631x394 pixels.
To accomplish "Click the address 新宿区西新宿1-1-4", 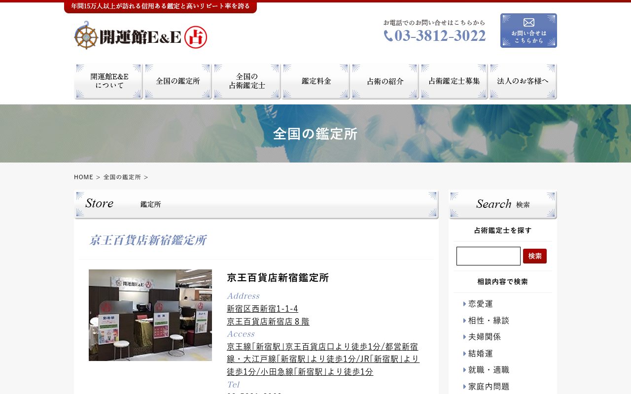I will click(262, 309).
